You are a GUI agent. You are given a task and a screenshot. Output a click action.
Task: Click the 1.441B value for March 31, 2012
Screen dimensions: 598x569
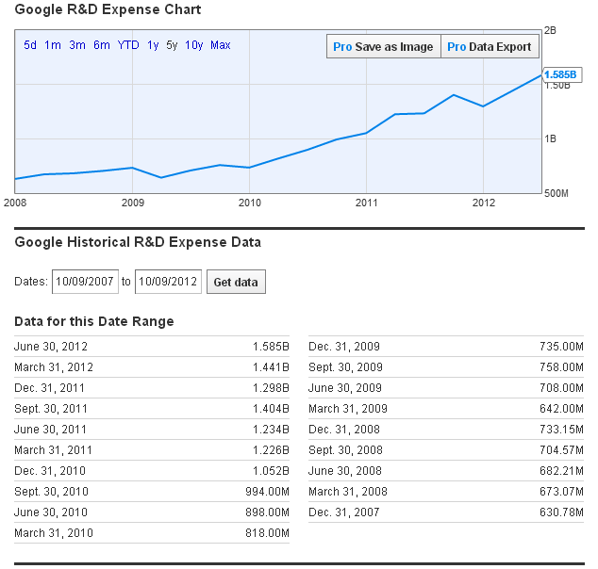click(x=271, y=367)
